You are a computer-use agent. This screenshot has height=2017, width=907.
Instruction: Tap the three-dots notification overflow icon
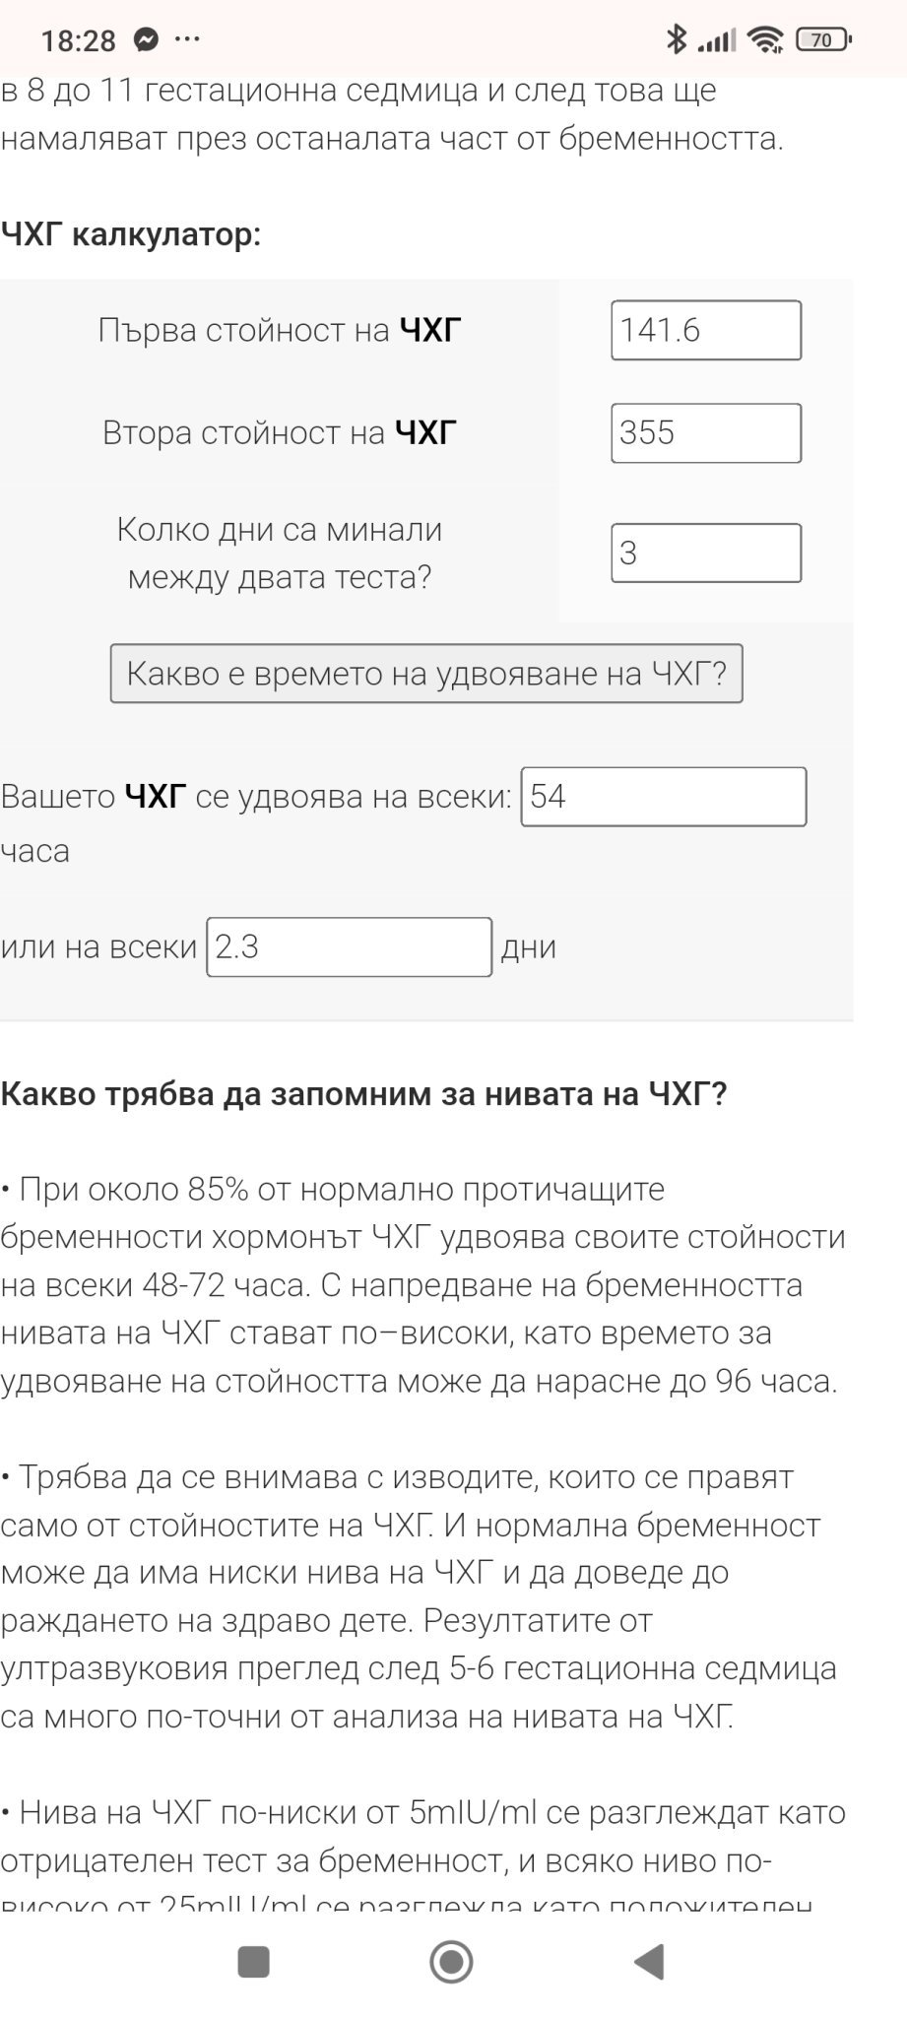tap(187, 40)
